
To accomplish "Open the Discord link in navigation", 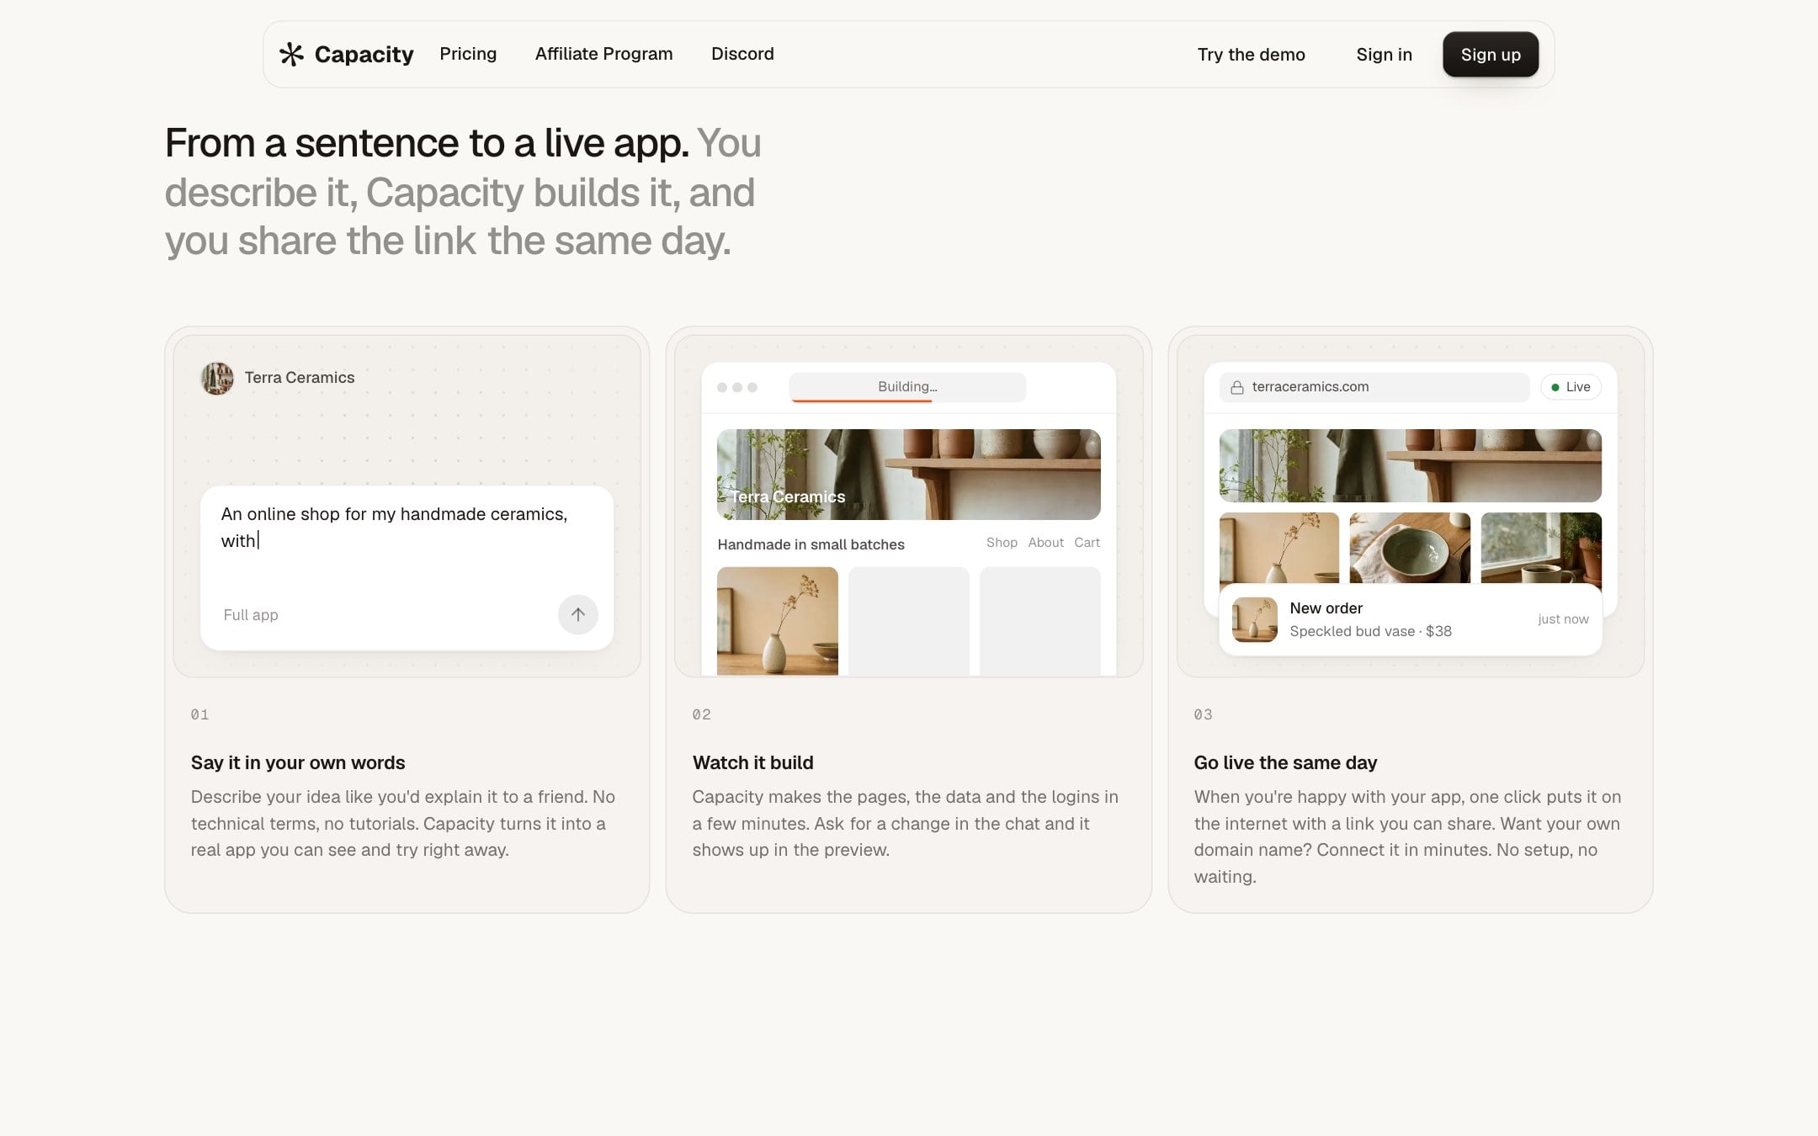I will (x=742, y=54).
